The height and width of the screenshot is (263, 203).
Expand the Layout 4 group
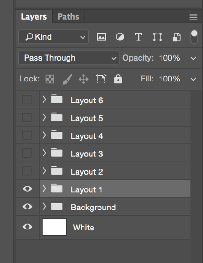click(x=44, y=135)
